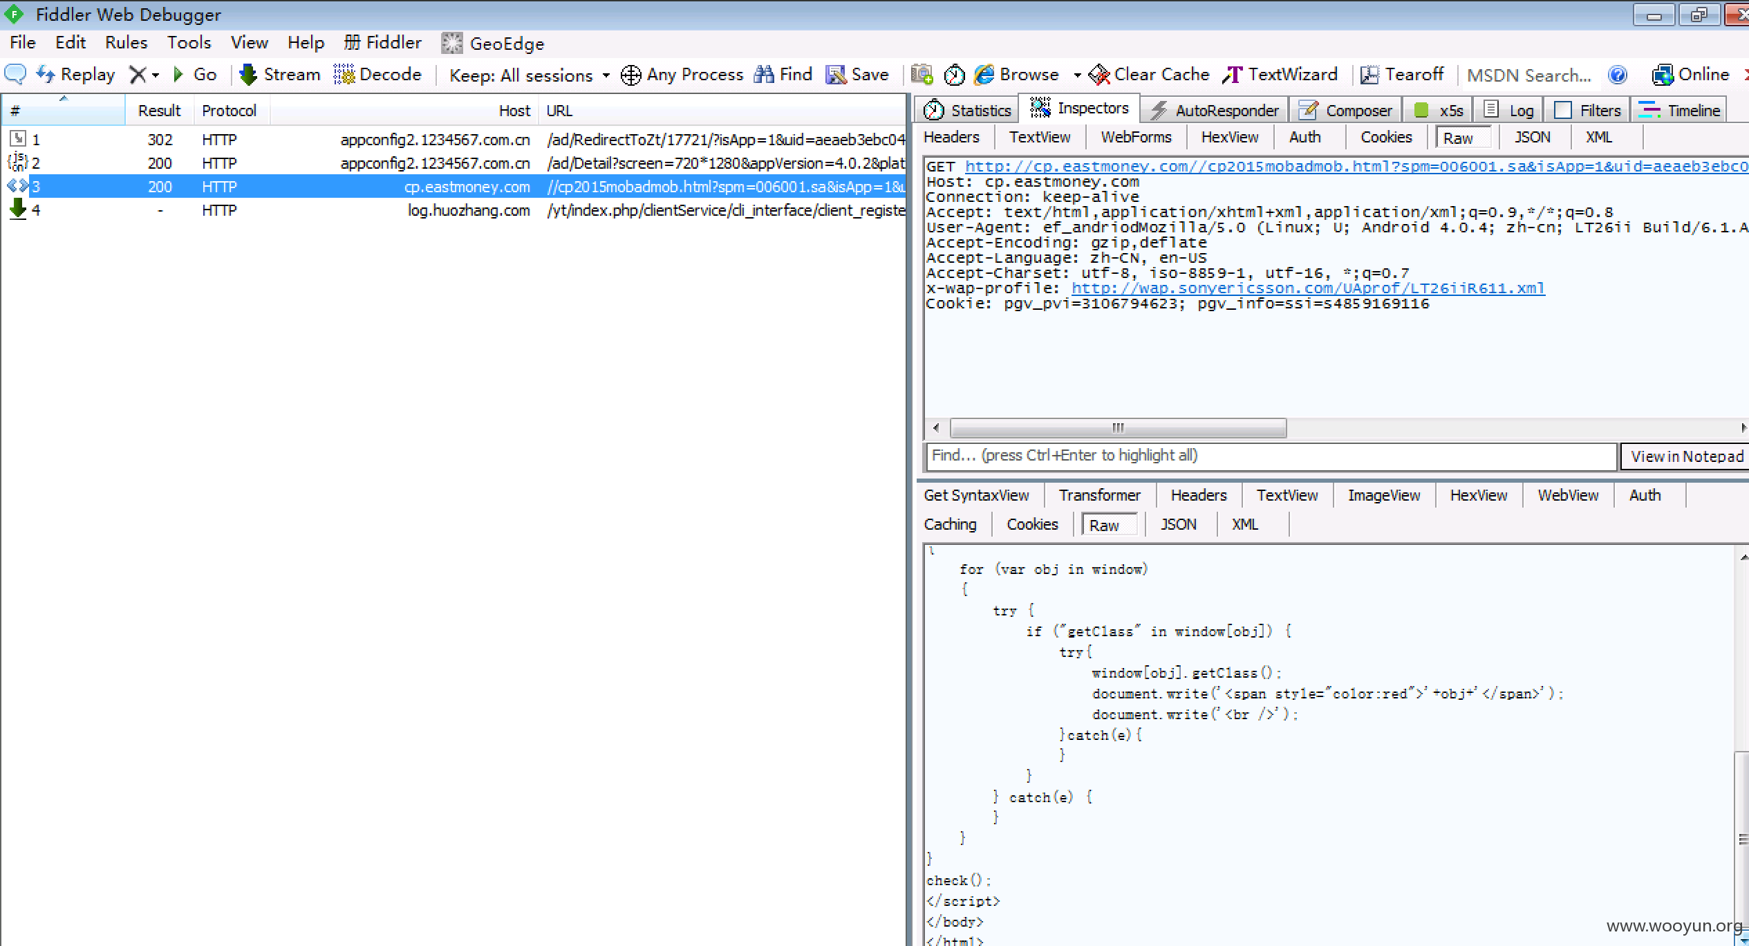Select response WebView tab

(1568, 495)
